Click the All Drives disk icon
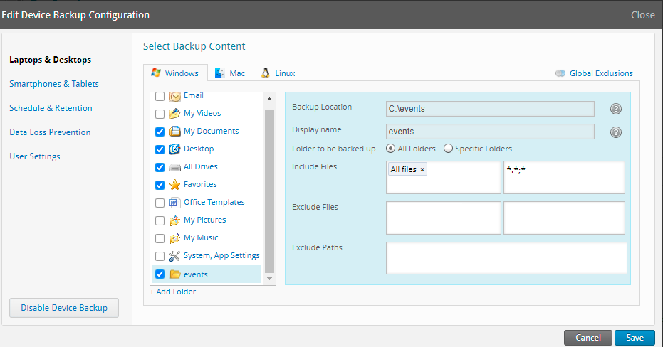Screen dimensions: 663x347 click(175, 167)
